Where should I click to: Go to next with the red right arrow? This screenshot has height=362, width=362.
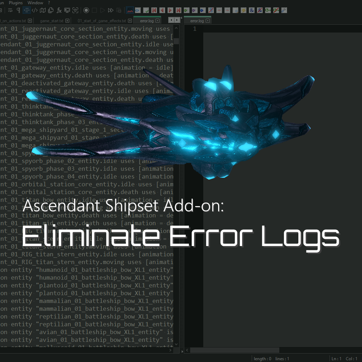coord(170,10)
